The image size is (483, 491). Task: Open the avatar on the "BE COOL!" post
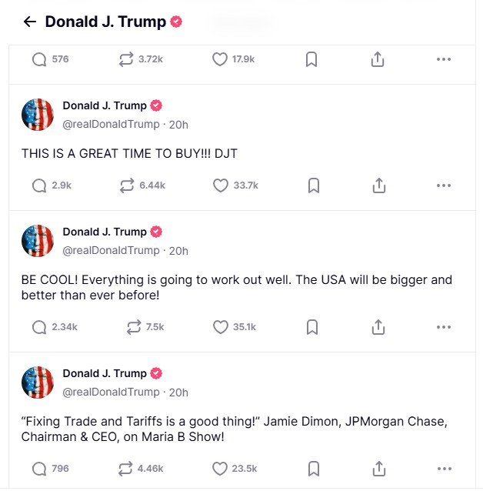38,241
